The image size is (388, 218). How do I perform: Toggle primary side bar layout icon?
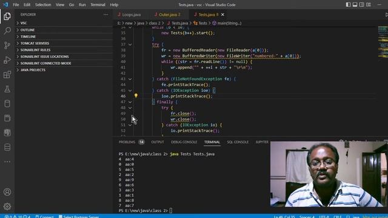pos(348,4)
